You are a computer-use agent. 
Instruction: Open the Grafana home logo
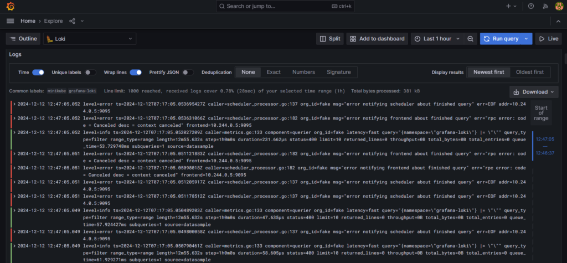(11, 6)
